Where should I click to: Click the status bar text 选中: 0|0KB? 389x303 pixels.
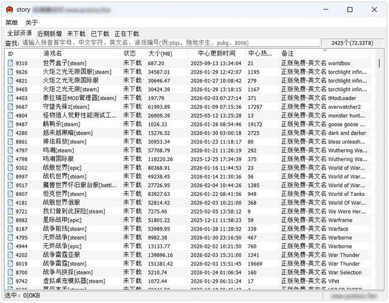(22, 295)
